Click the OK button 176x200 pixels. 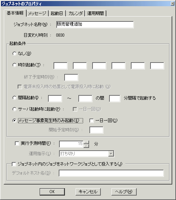click(52, 192)
